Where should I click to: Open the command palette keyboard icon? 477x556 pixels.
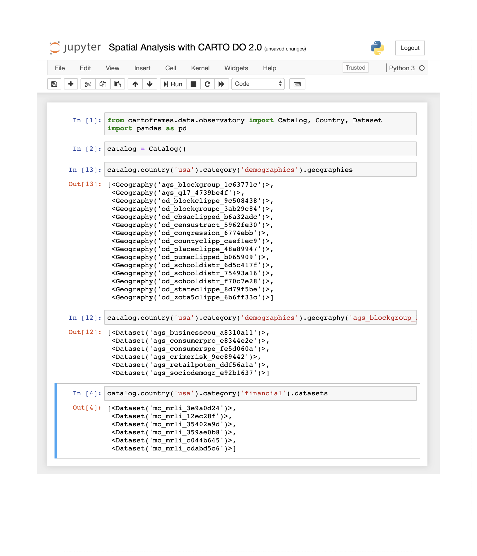(297, 84)
